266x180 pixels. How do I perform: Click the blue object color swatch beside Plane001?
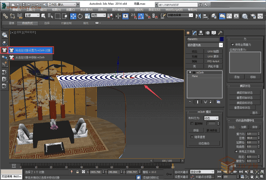pos(222,39)
